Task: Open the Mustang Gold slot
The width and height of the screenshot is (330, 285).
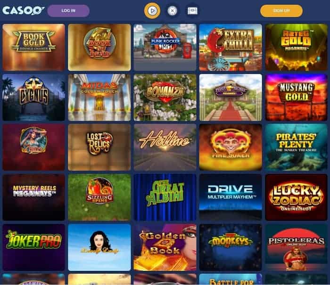Action: click(297, 98)
